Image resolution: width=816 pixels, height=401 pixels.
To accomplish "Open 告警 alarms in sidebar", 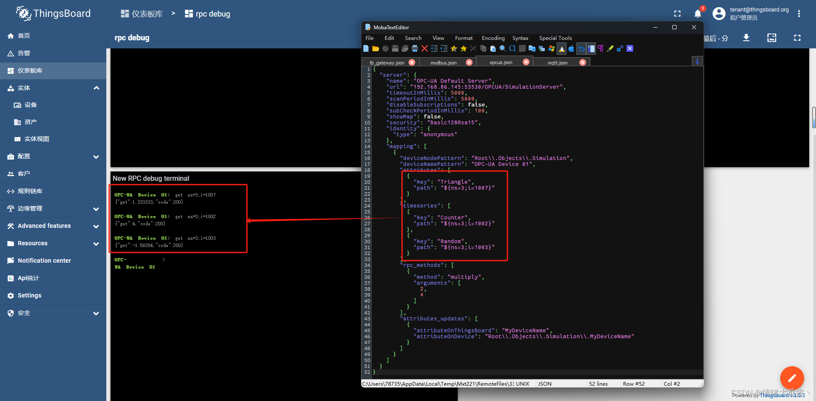I will [x=53, y=53].
